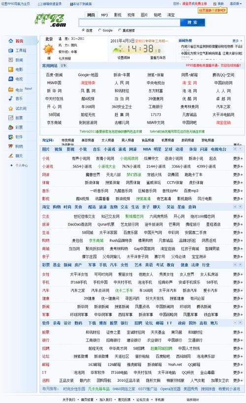This screenshot has width=246, height=403.
Task: Open the 音乐 music note icon in sidebar
Action: click(11, 98)
